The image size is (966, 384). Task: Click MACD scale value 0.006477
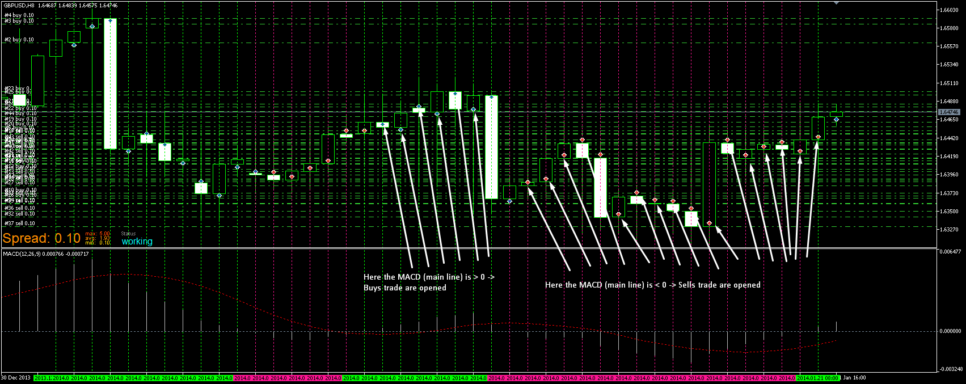click(x=950, y=251)
